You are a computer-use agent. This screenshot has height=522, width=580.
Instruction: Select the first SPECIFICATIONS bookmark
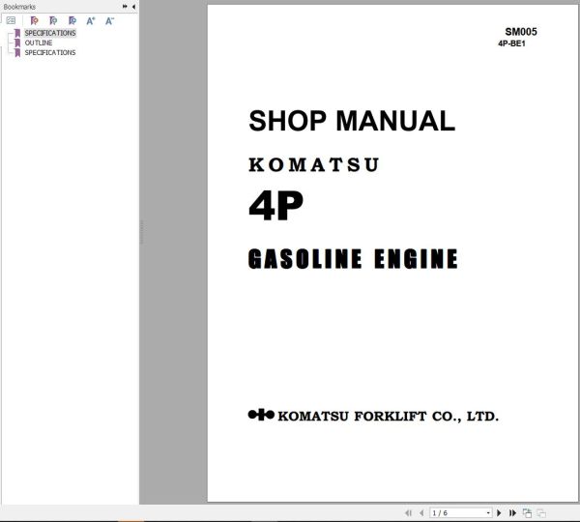(x=50, y=33)
